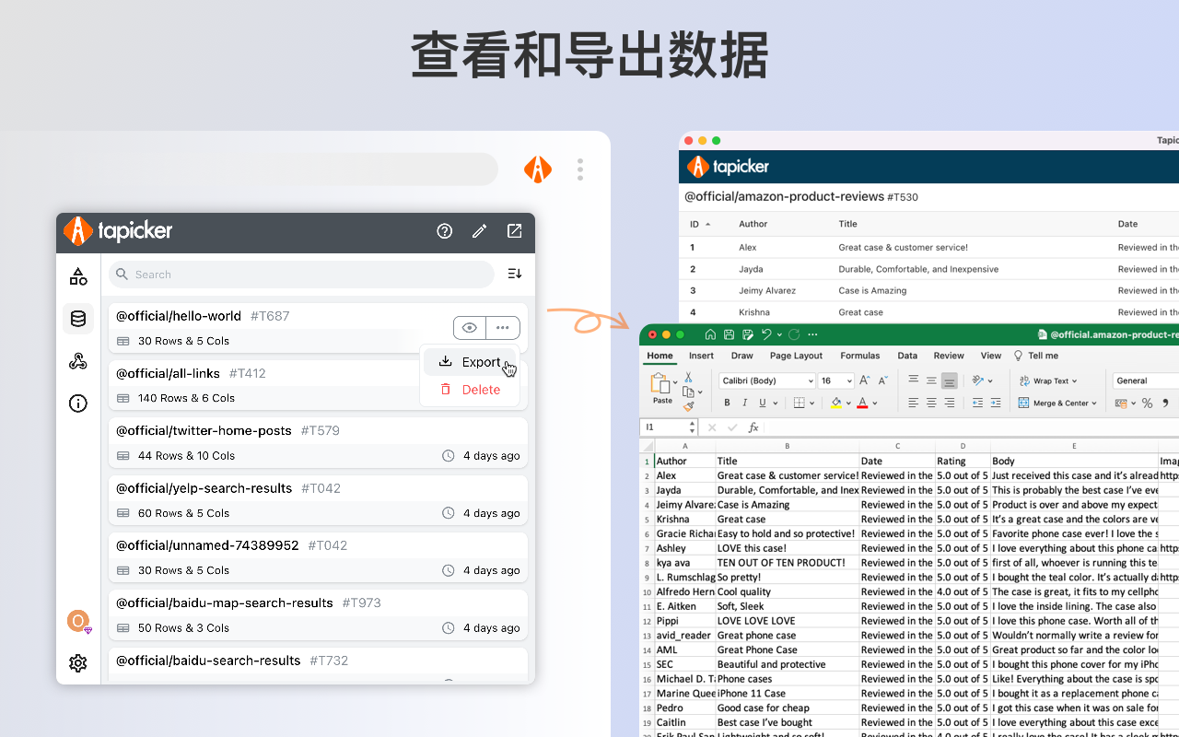
Task: Select the Format Painter brush in Excel
Action: click(687, 405)
